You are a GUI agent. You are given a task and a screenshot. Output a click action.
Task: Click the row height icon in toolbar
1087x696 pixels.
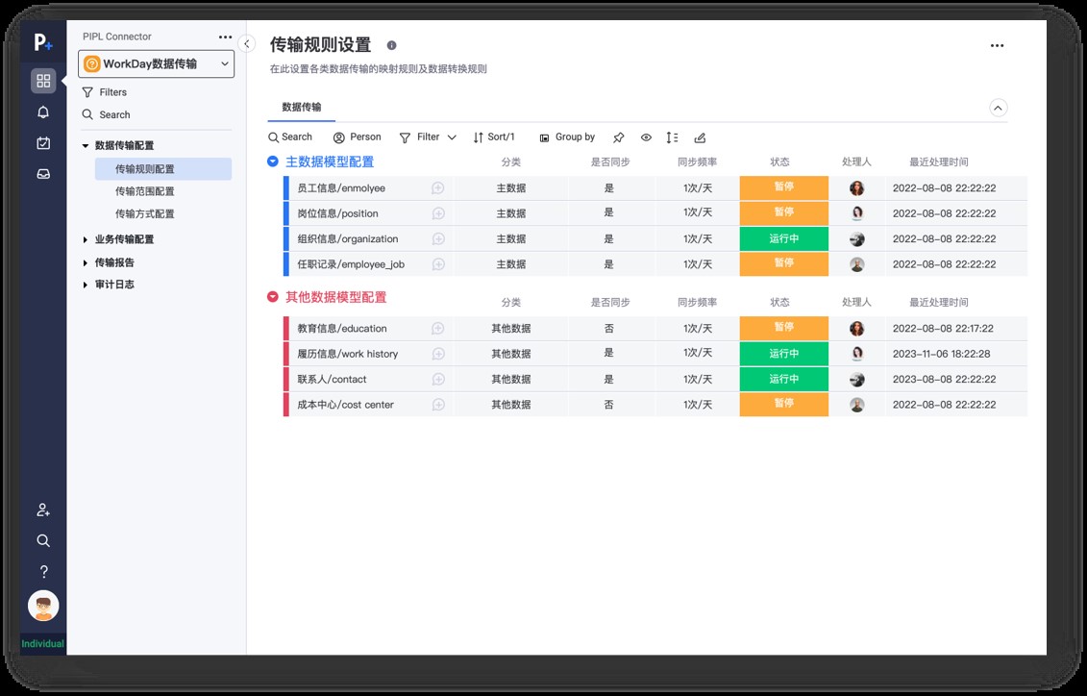672,137
